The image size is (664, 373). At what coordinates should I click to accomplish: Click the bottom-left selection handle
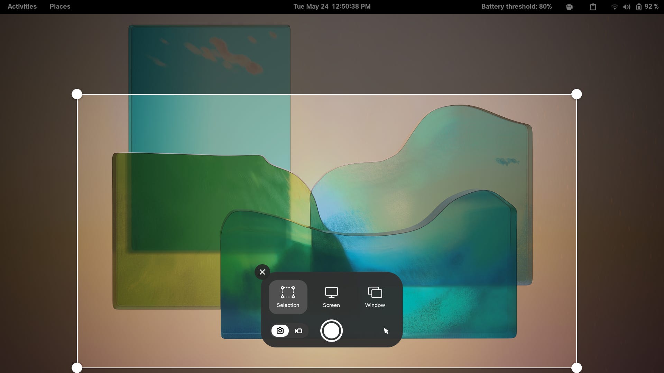[77, 367]
